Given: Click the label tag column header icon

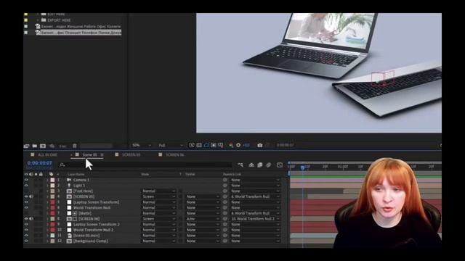Looking at the screenshot, I should [52, 174].
